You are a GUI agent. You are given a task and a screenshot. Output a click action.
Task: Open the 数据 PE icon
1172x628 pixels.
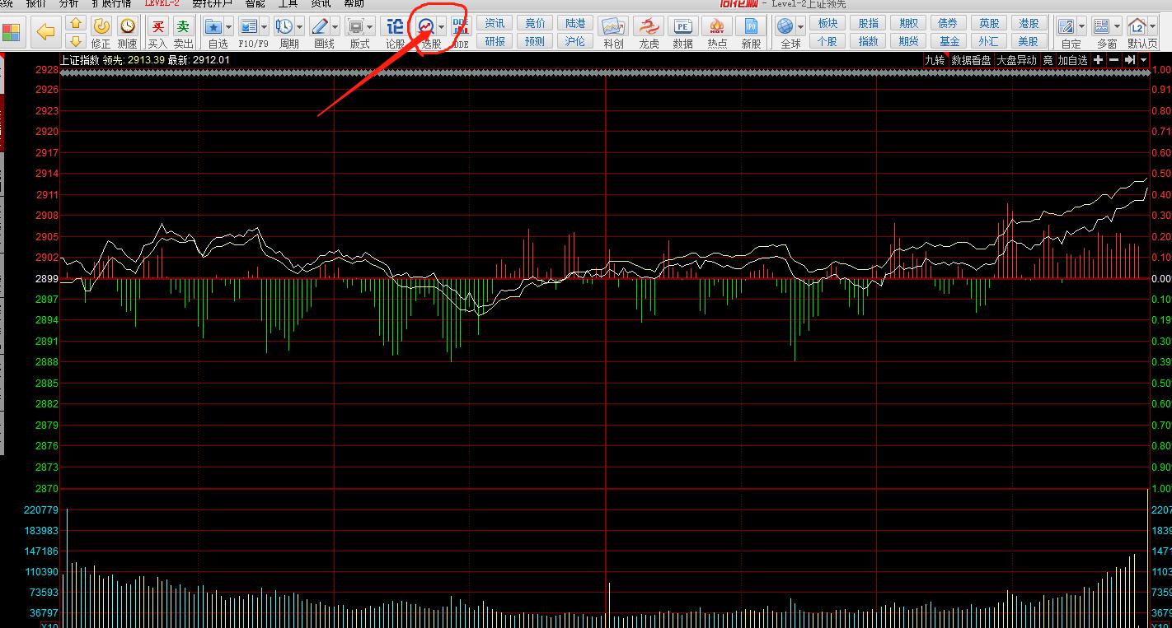pyautogui.click(x=683, y=26)
